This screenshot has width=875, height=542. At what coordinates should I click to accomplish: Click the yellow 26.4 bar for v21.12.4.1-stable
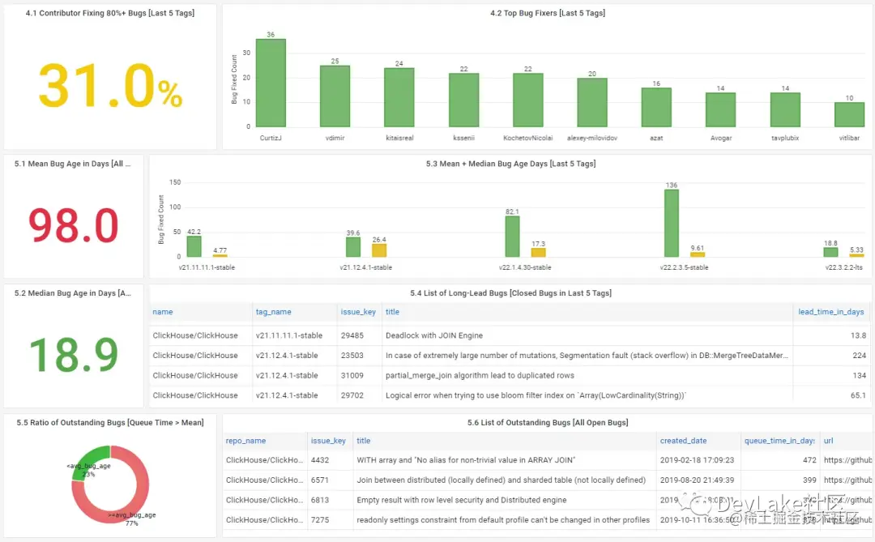pyautogui.click(x=379, y=250)
